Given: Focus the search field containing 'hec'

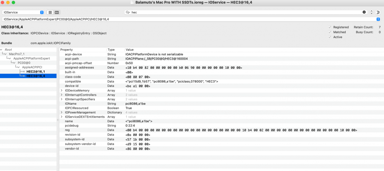Looking at the screenshot, I should click(x=245, y=12).
